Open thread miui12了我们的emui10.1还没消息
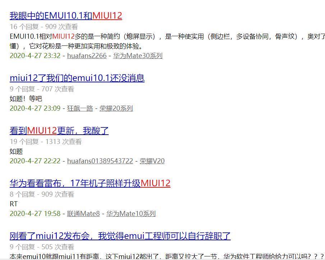 77,78
